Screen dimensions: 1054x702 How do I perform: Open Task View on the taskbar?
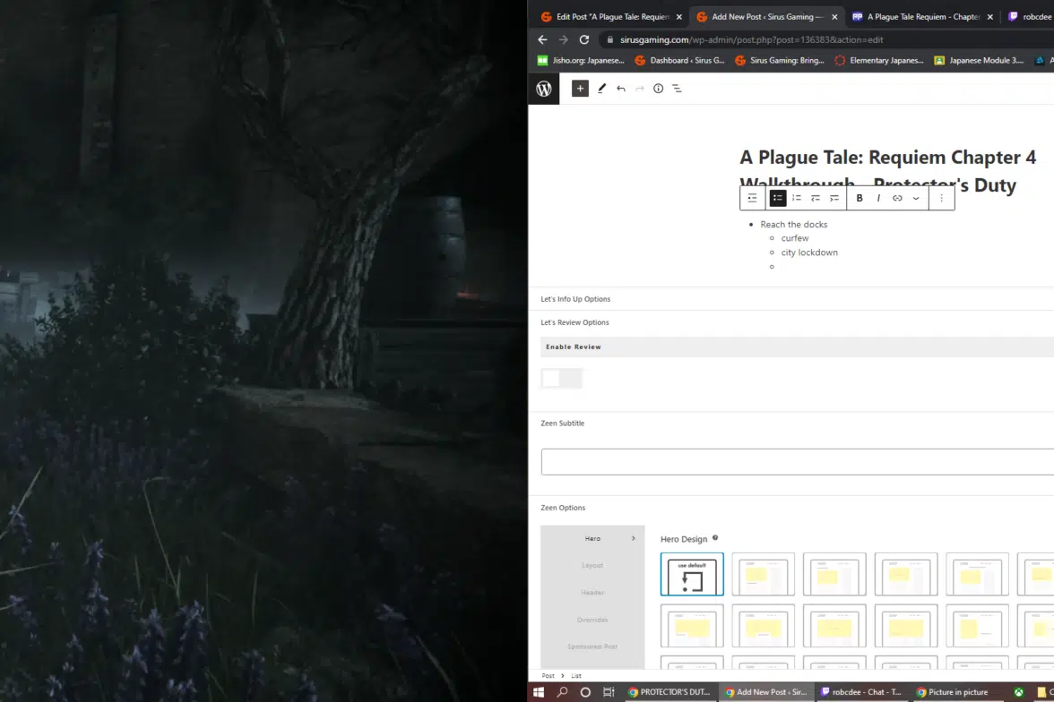pyautogui.click(x=609, y=692)
